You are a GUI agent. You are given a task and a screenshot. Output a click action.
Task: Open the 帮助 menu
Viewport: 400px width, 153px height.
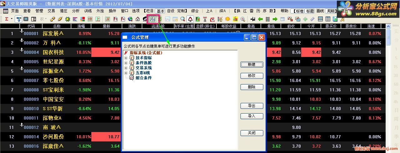pyautogui.click(x=284, y=11)
